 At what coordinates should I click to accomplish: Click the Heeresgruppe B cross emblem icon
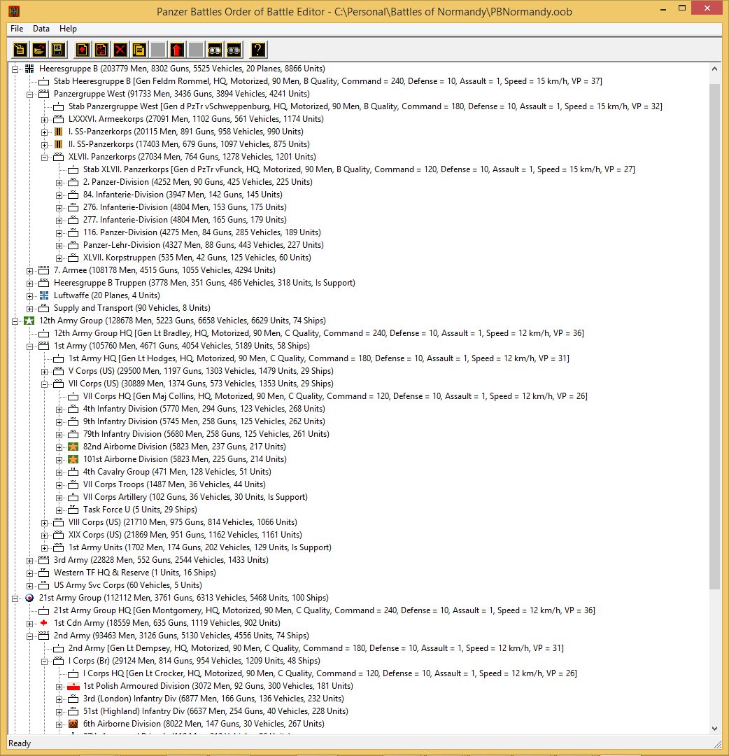tap(29, 69)
